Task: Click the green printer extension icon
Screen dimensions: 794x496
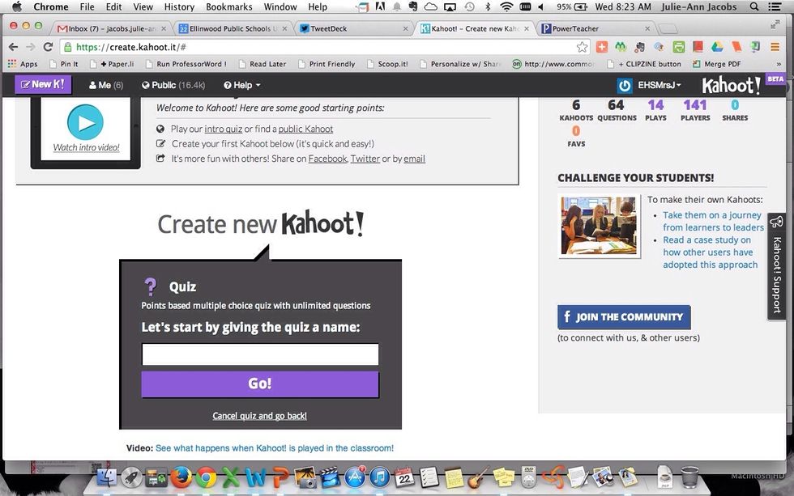Action: coord(679,47)
